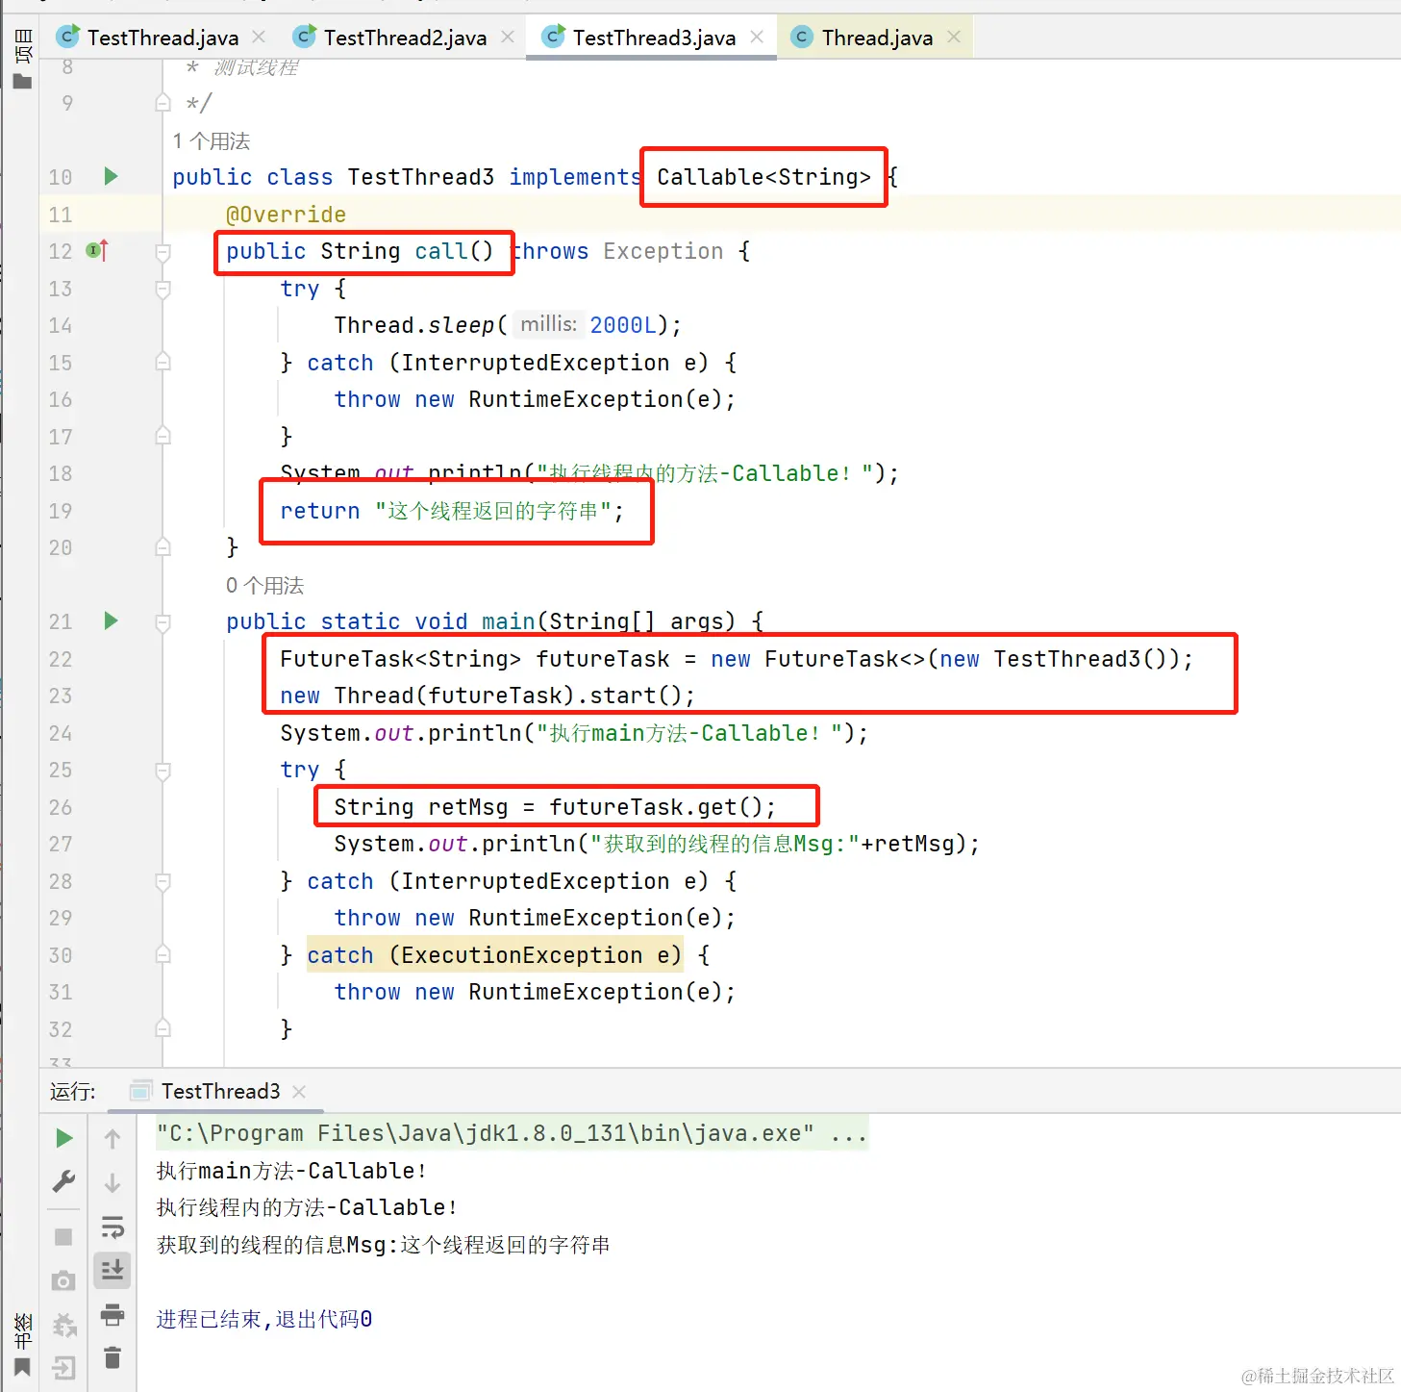The width and height of the screenshot is (1401, 1392).
Task: Print the console output
Action: (x=113, y=1314)
